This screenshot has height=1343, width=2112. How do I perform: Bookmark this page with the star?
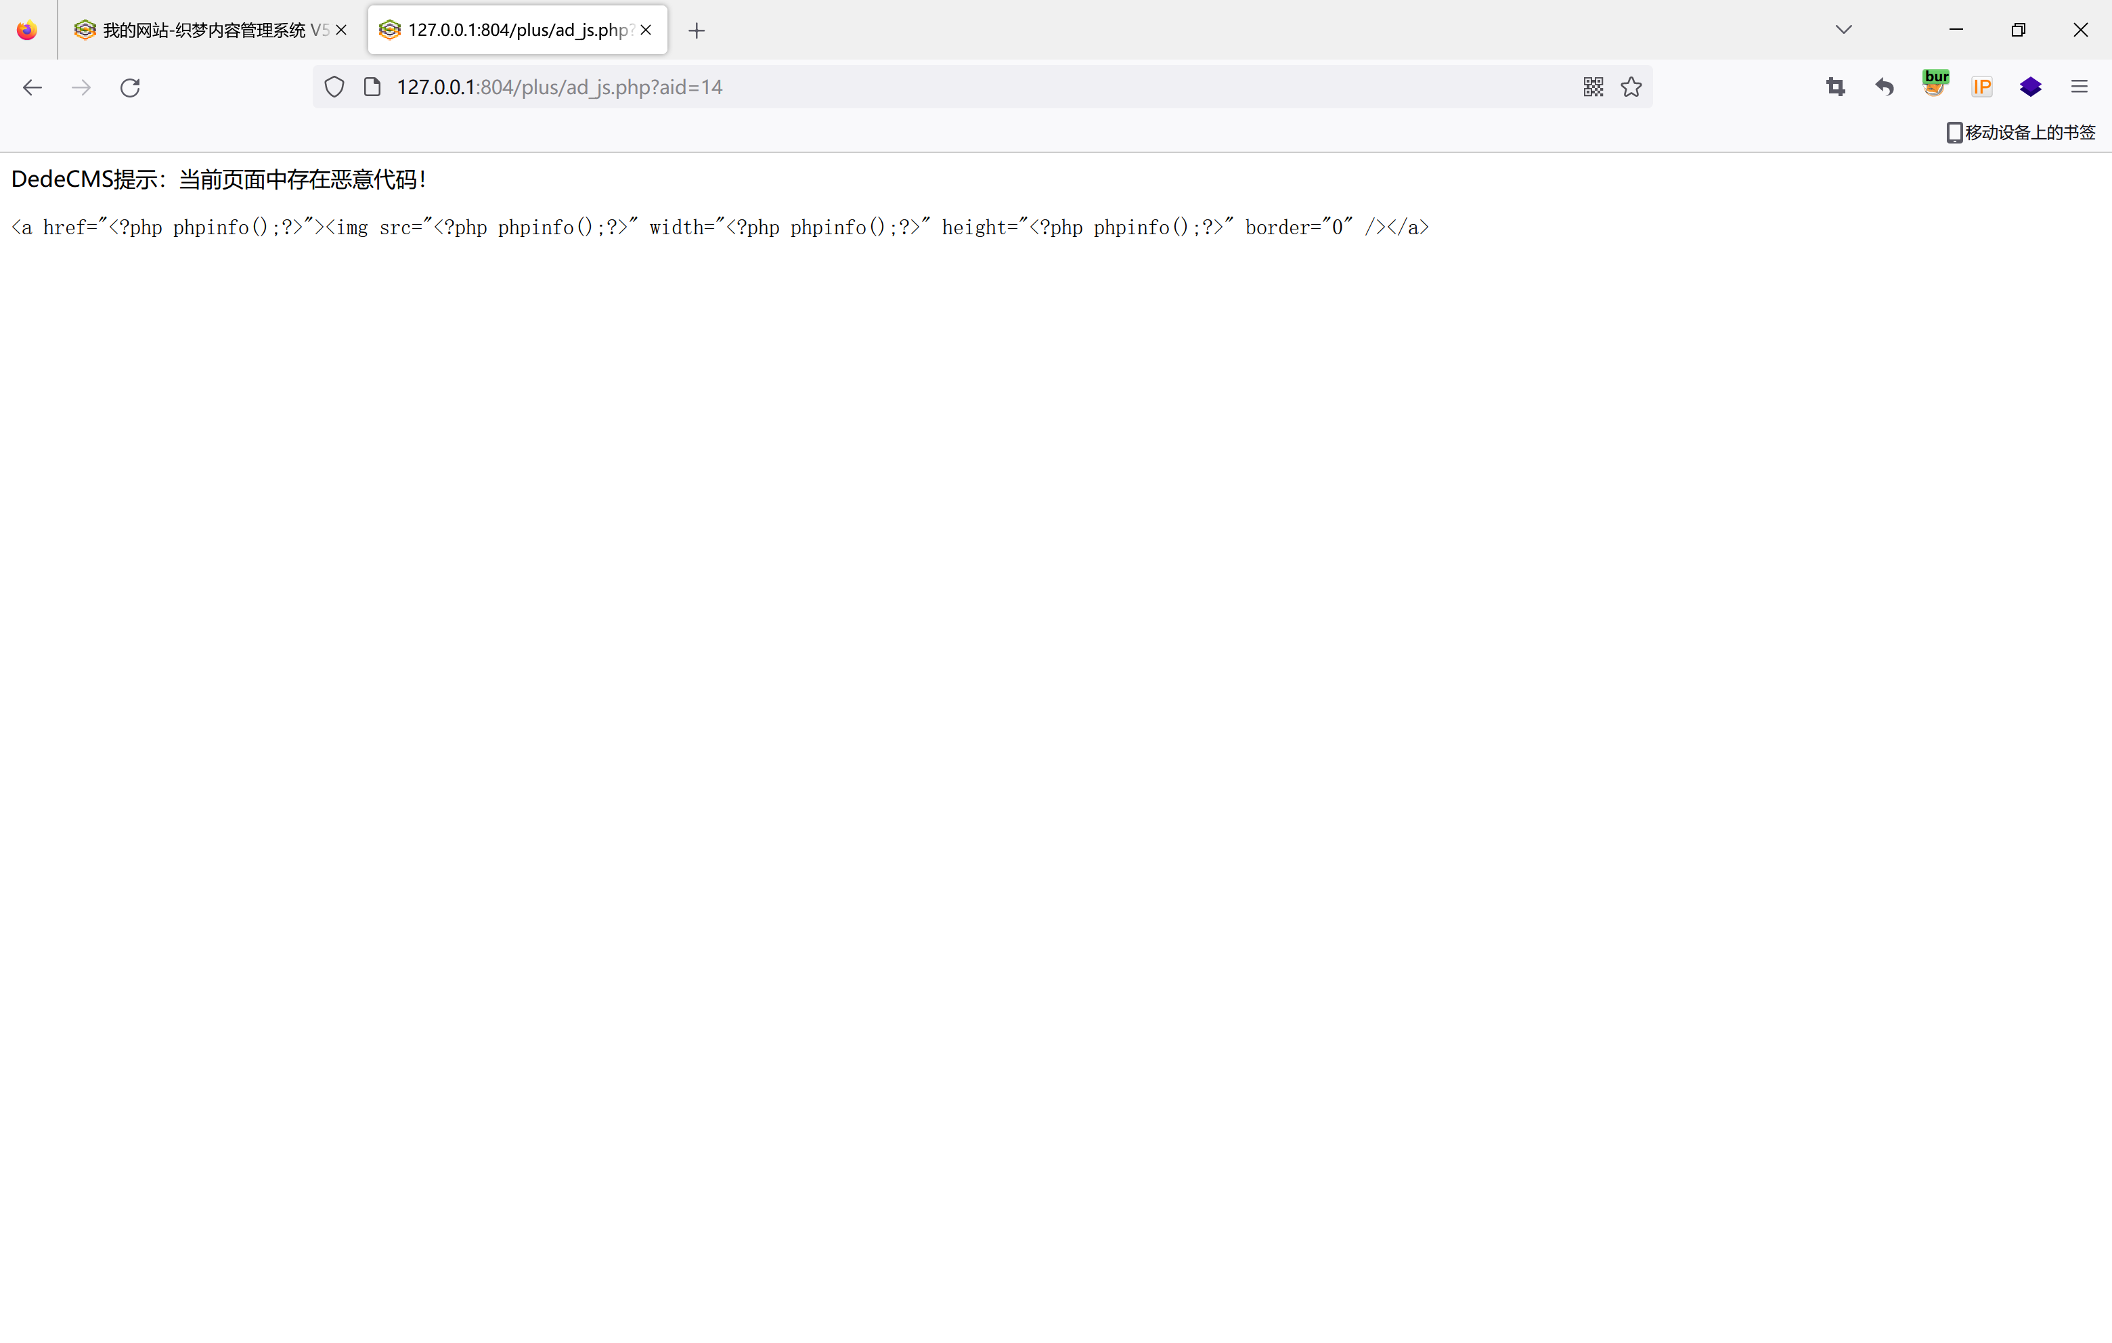coord(1631,87)
